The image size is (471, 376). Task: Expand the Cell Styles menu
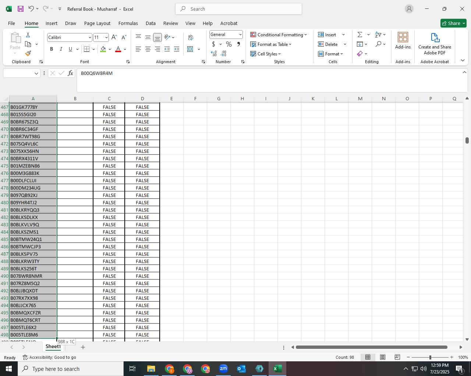(265, 54)
